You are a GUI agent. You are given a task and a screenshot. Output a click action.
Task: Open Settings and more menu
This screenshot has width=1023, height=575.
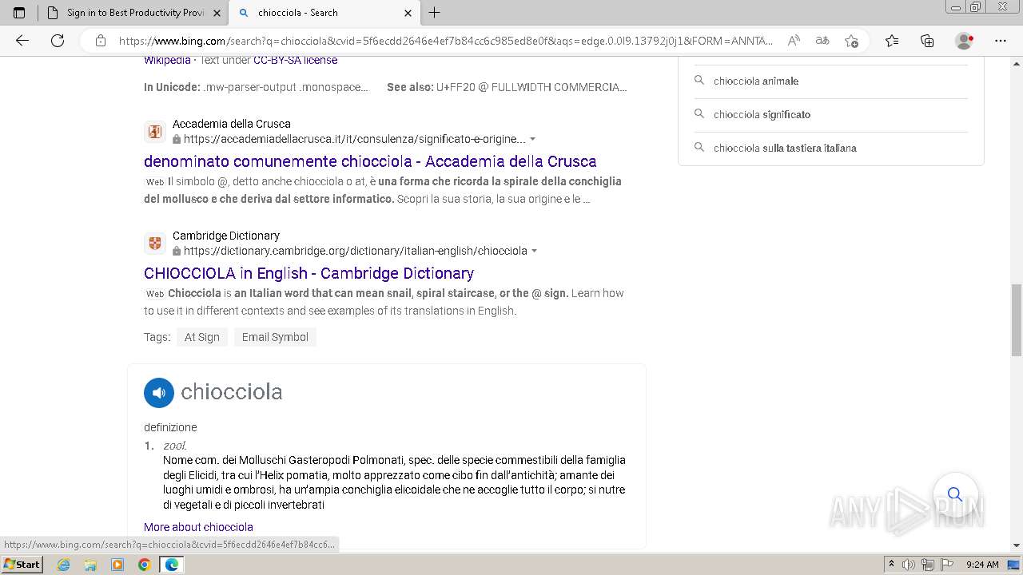click(x=1001, y=41)
